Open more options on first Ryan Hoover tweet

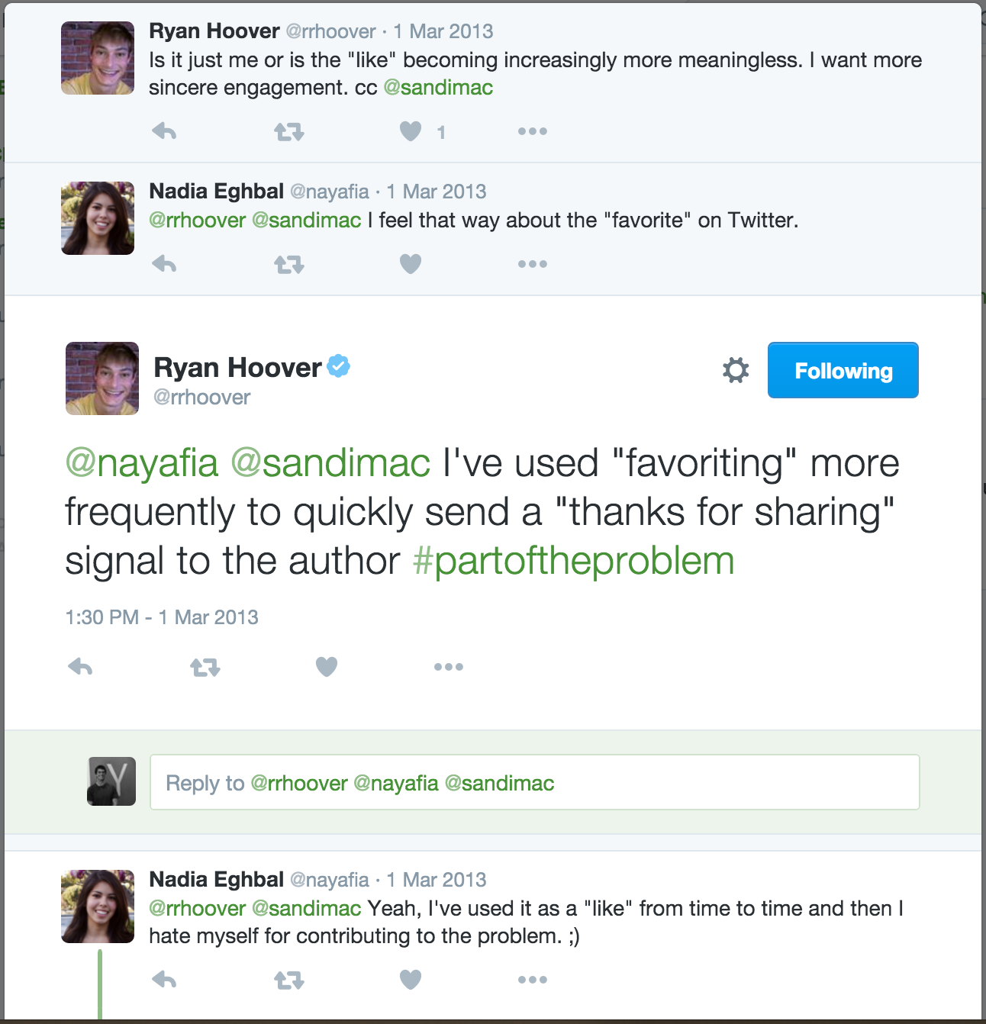pyautogui.click(x=533, y=131)
